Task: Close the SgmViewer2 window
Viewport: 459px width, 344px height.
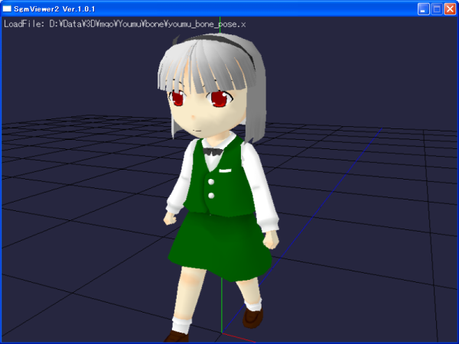Action: coord(450,9)
